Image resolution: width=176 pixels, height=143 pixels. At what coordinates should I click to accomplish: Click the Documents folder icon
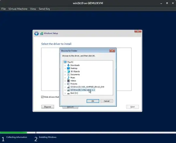68,75
